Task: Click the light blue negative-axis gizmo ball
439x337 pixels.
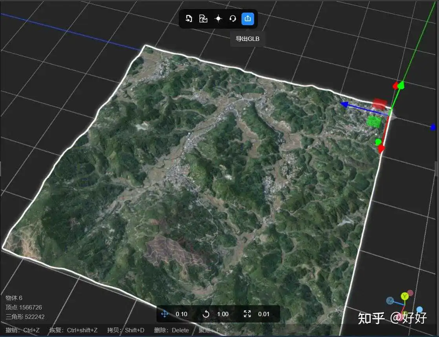Action: 419,310
